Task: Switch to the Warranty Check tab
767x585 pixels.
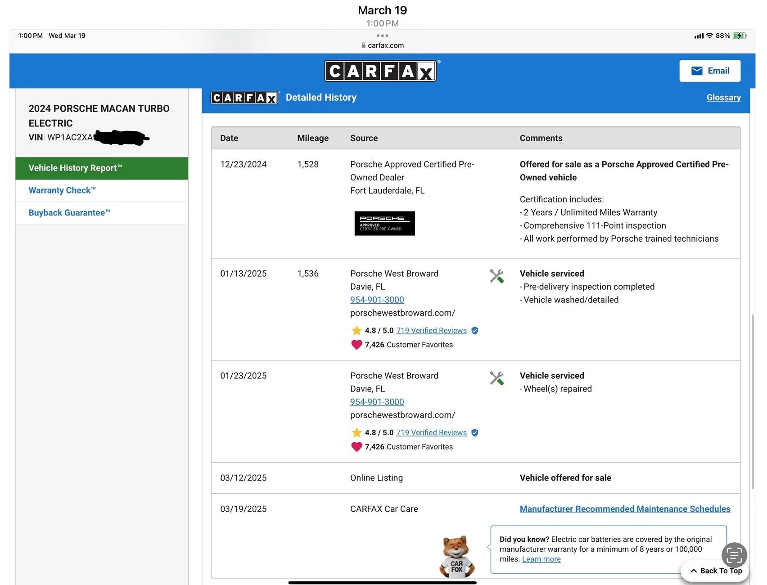Action: pyautogui.click(x=62, y=190)
